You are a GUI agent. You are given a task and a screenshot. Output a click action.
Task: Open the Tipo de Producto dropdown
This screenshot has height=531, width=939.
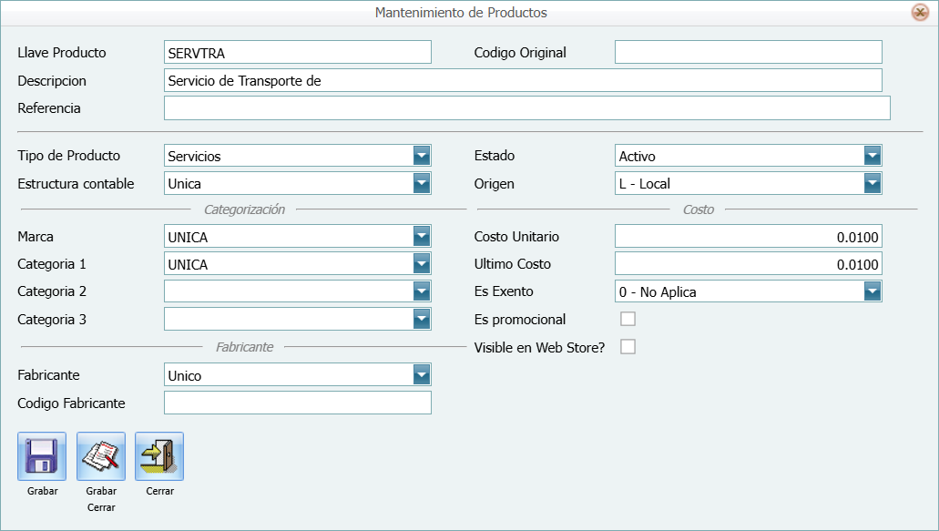click(x=422, y=155)
